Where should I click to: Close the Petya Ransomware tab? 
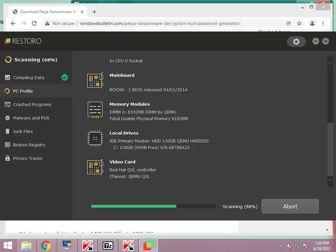point(82,12)
